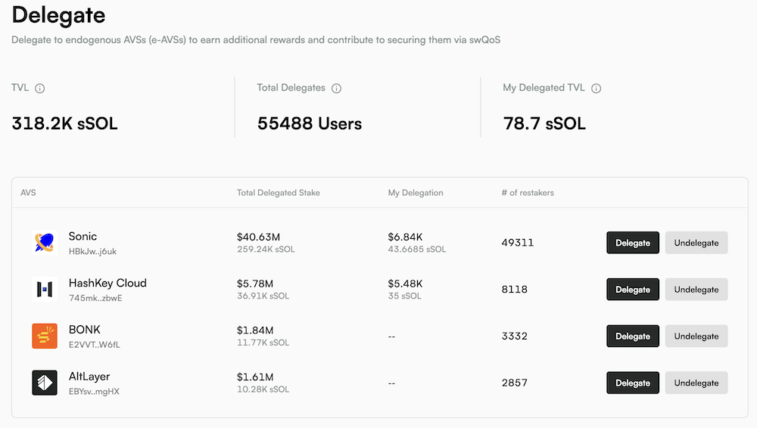Click the Total Delegated Stake column header
The height and width of the screenshot is (428, 757).
(x=278, y=193)
